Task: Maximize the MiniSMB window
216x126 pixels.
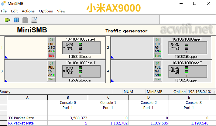Action: point(195,3)
